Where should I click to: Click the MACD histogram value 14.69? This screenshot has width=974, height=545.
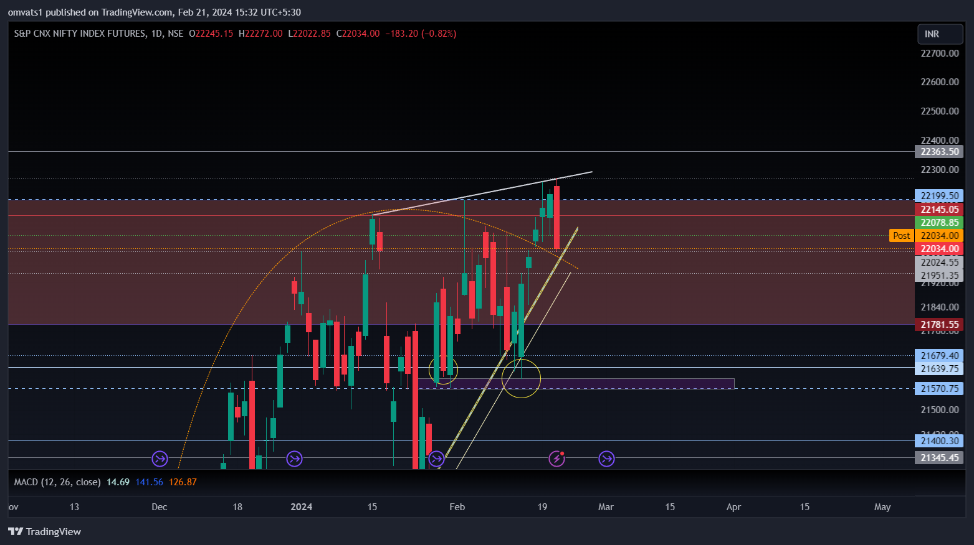click(118, 482)
